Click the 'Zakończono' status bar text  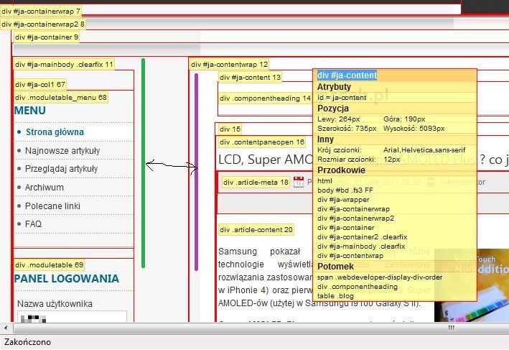click(27, 342)
